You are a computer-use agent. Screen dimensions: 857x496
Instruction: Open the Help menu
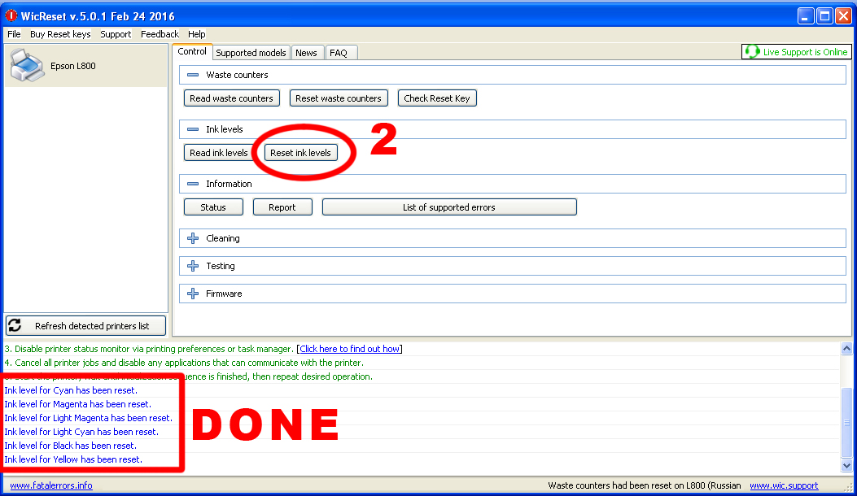[196, 34]
